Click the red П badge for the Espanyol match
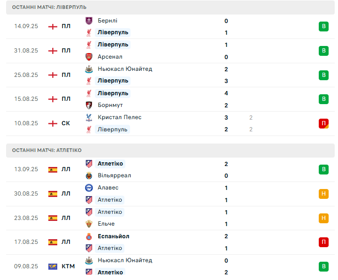The height and width of the screenshot is (280, 338). pos(323,242)
